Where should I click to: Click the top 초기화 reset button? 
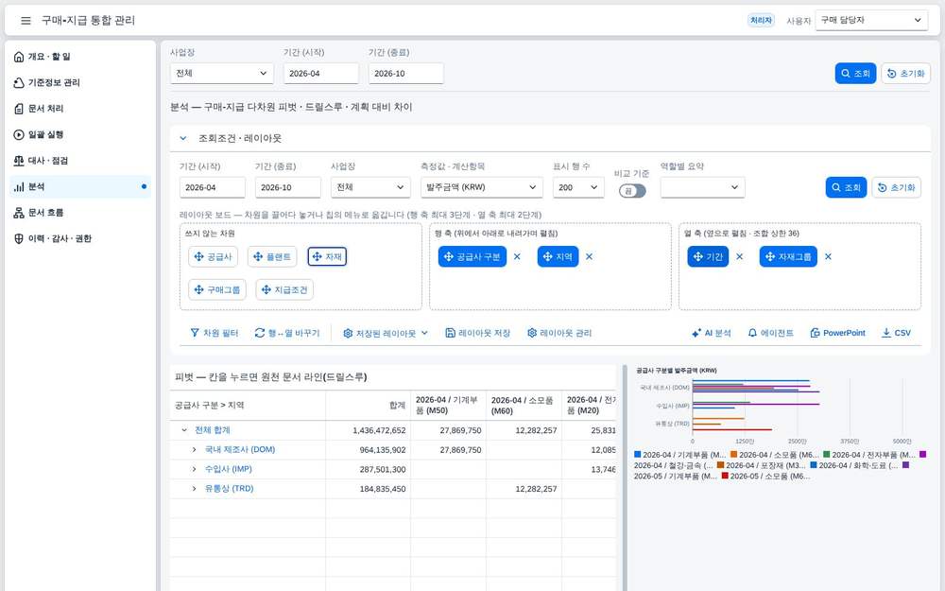click(906, 73)
